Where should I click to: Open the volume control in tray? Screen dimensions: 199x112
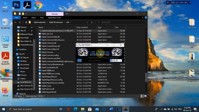pos(175,109)
